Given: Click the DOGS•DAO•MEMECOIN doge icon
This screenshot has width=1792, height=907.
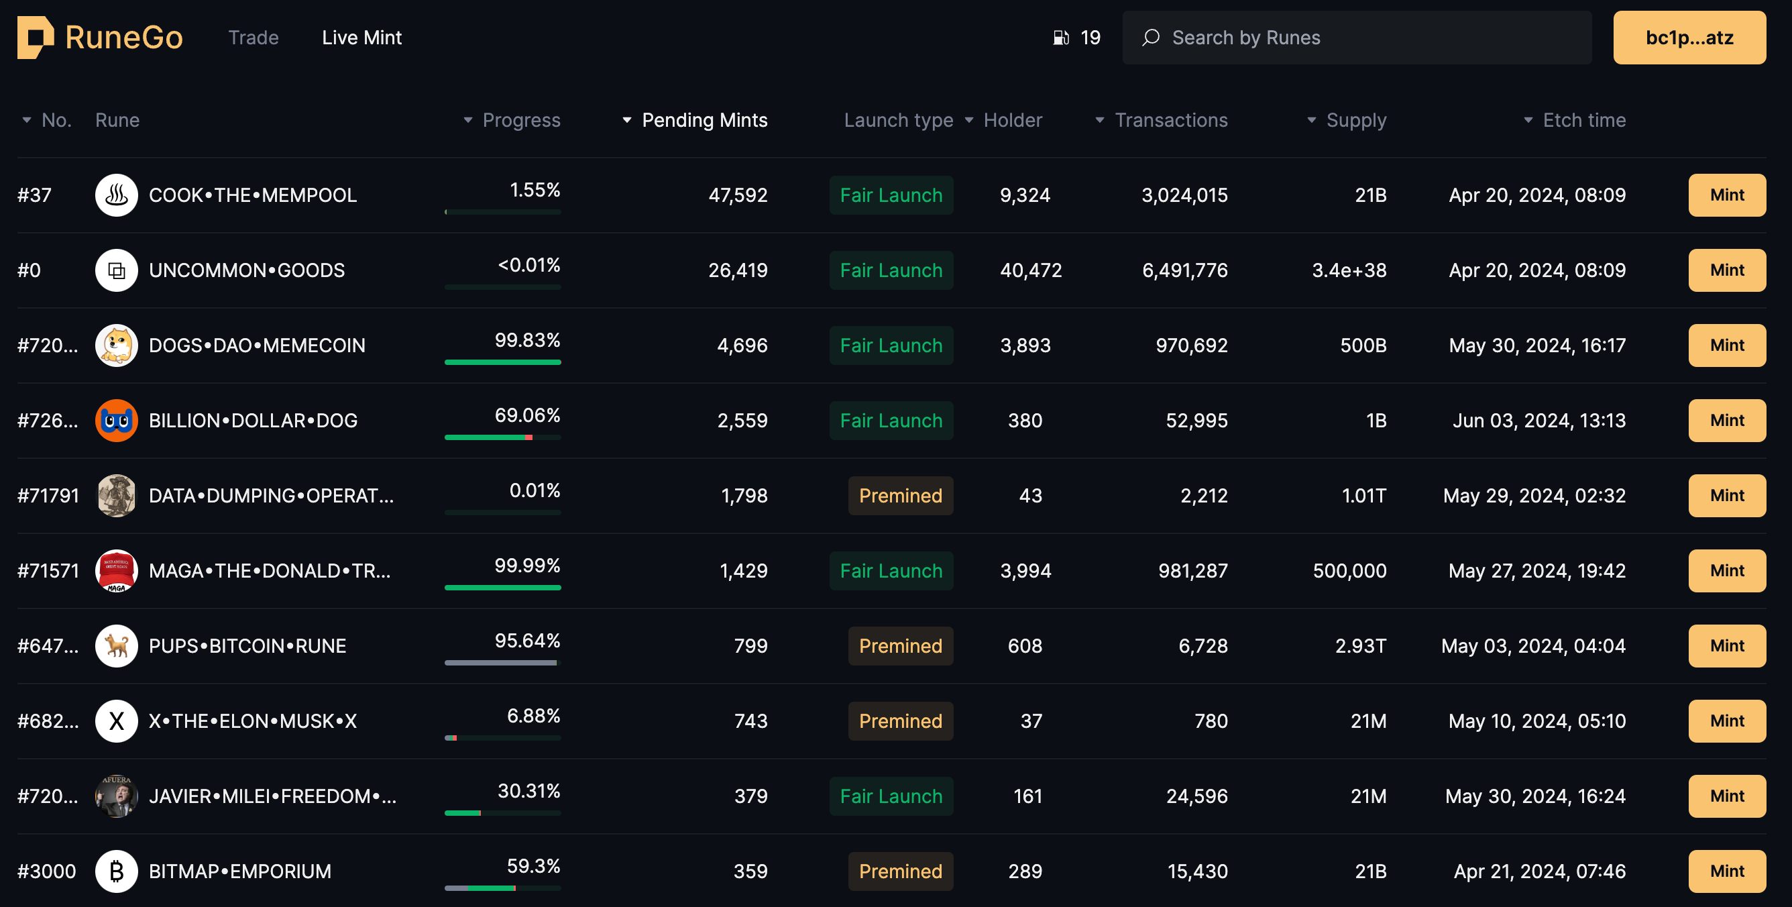Looking at the screenshot, I should (x=116, y=345).
